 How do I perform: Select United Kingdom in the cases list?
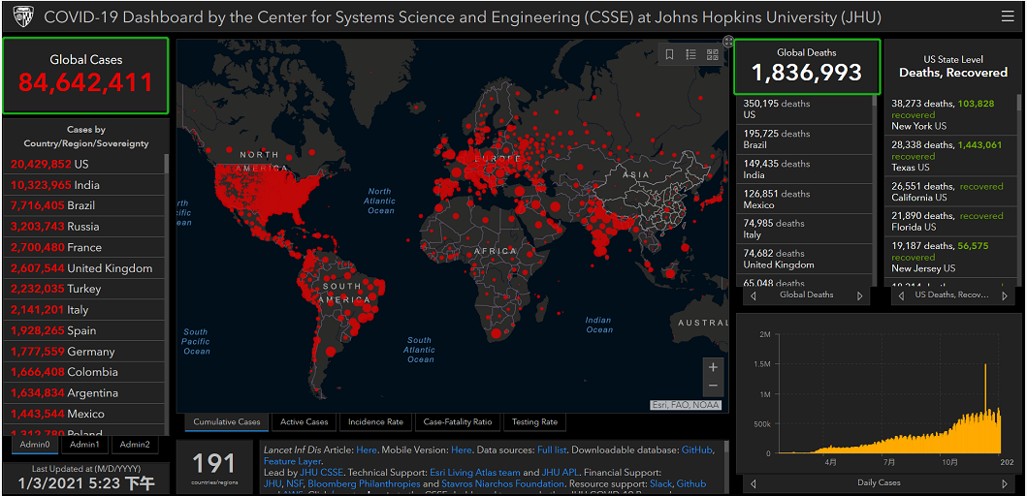[x=83, y=268]
